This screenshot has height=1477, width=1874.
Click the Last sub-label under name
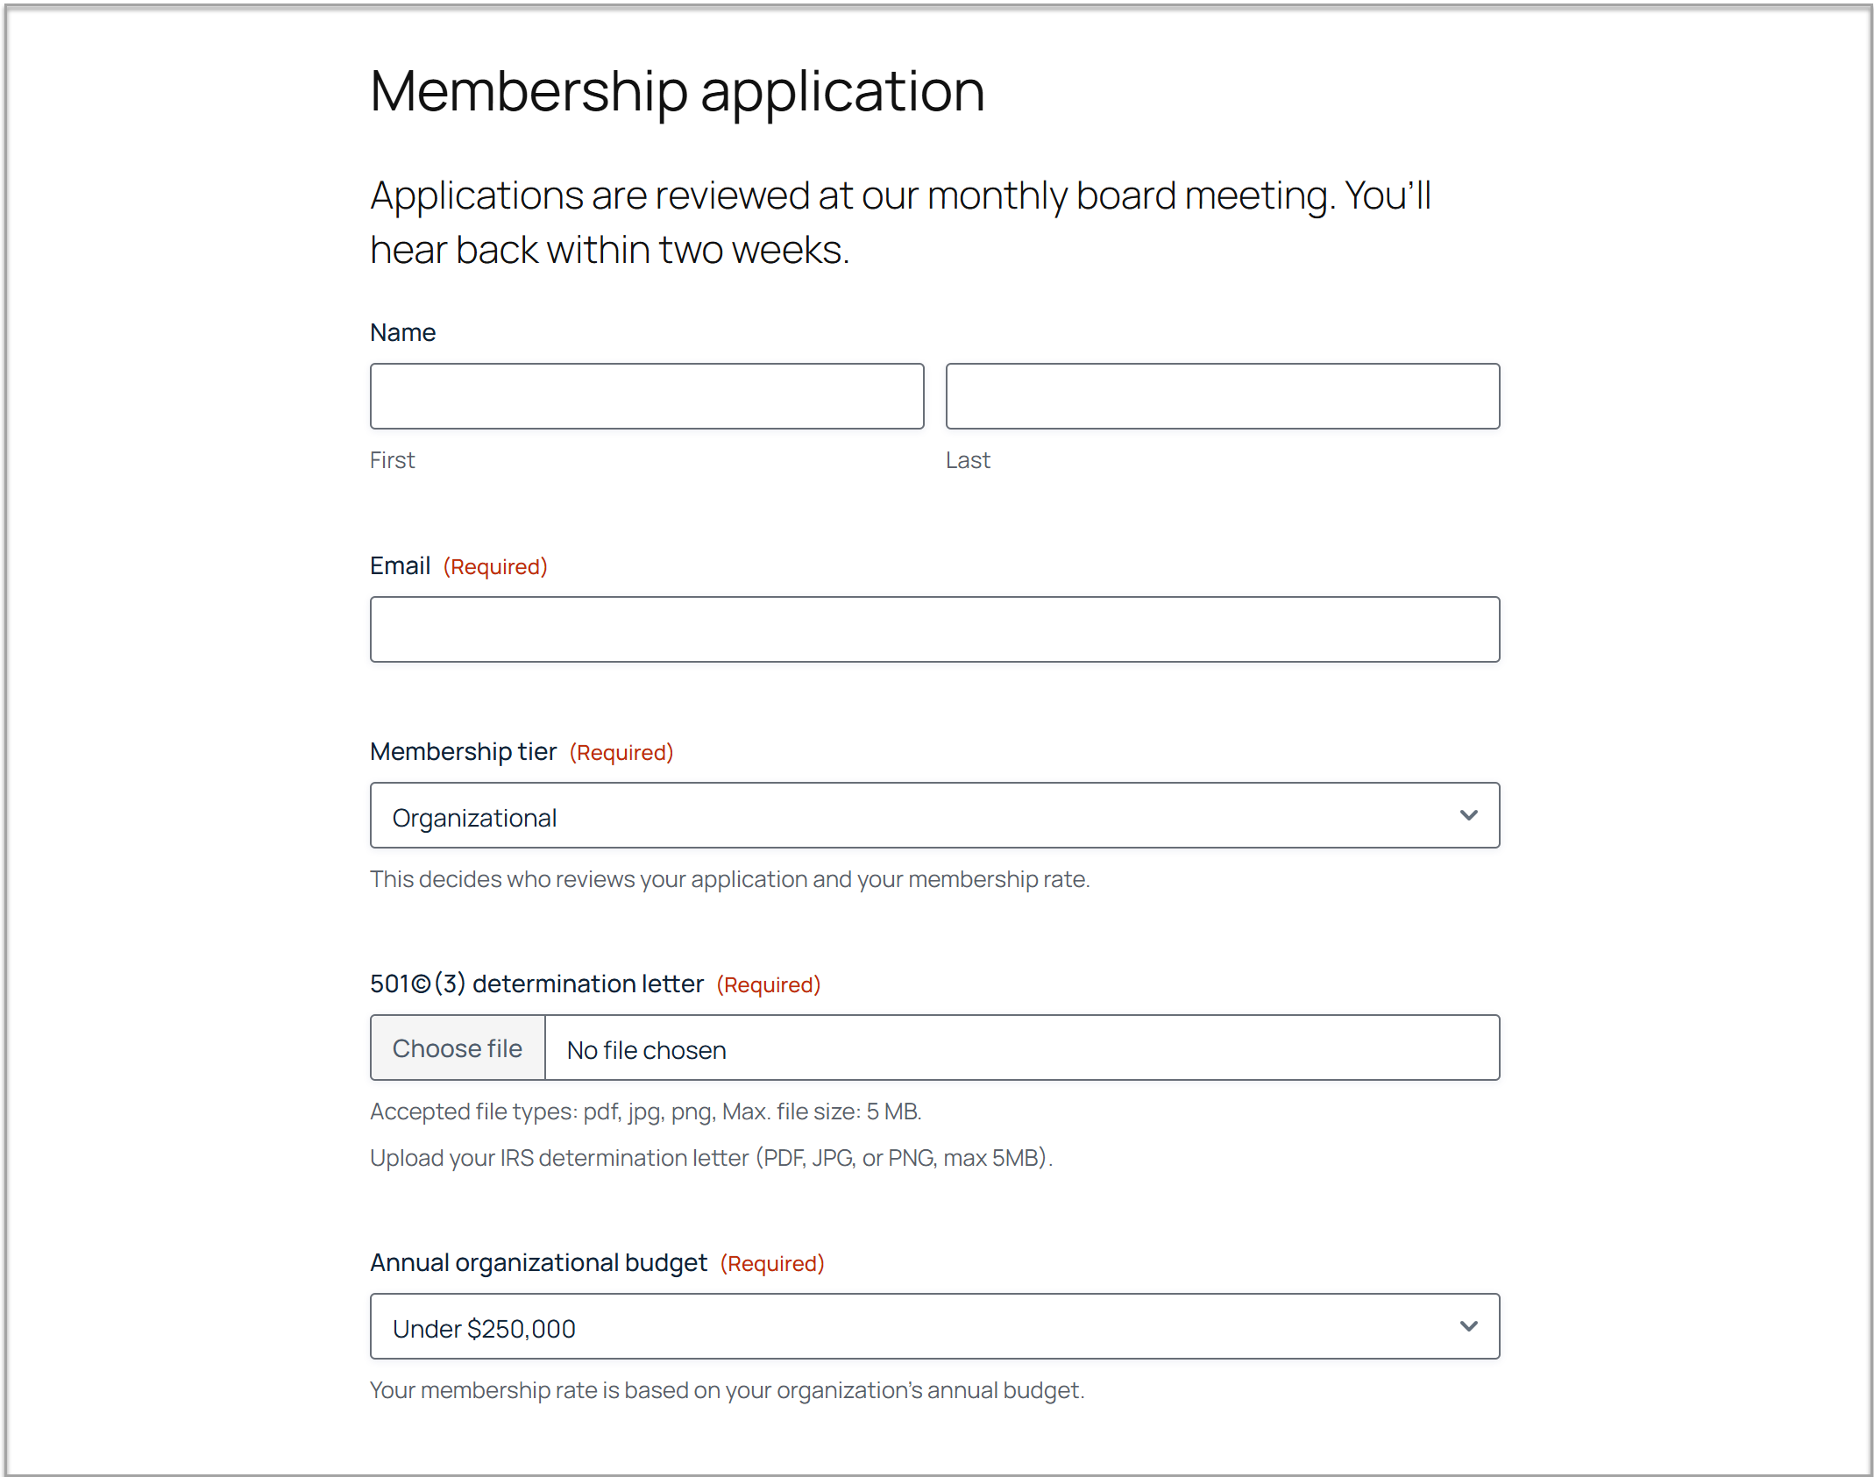(968, 460)
